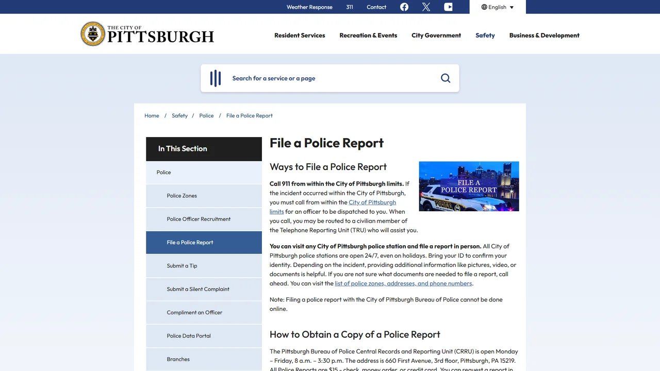
Task: Click the globe icon beside English
Action: [484, 7]
